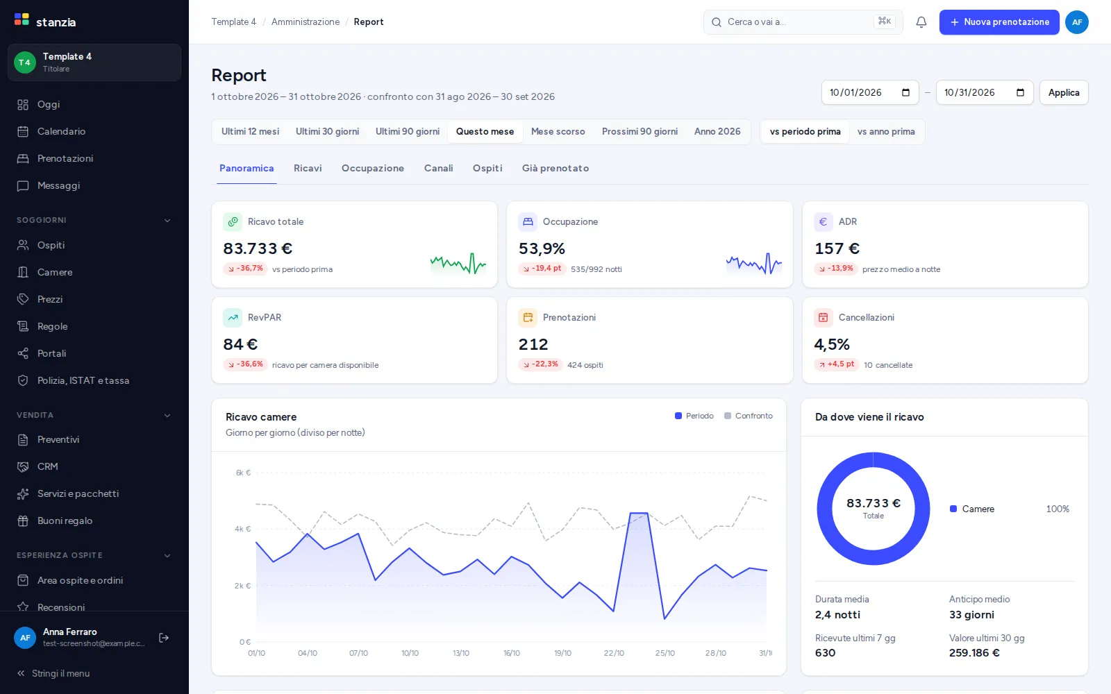Switch to the Già prenotato tab
The image size is (1111, 694).
pos(555,168)
